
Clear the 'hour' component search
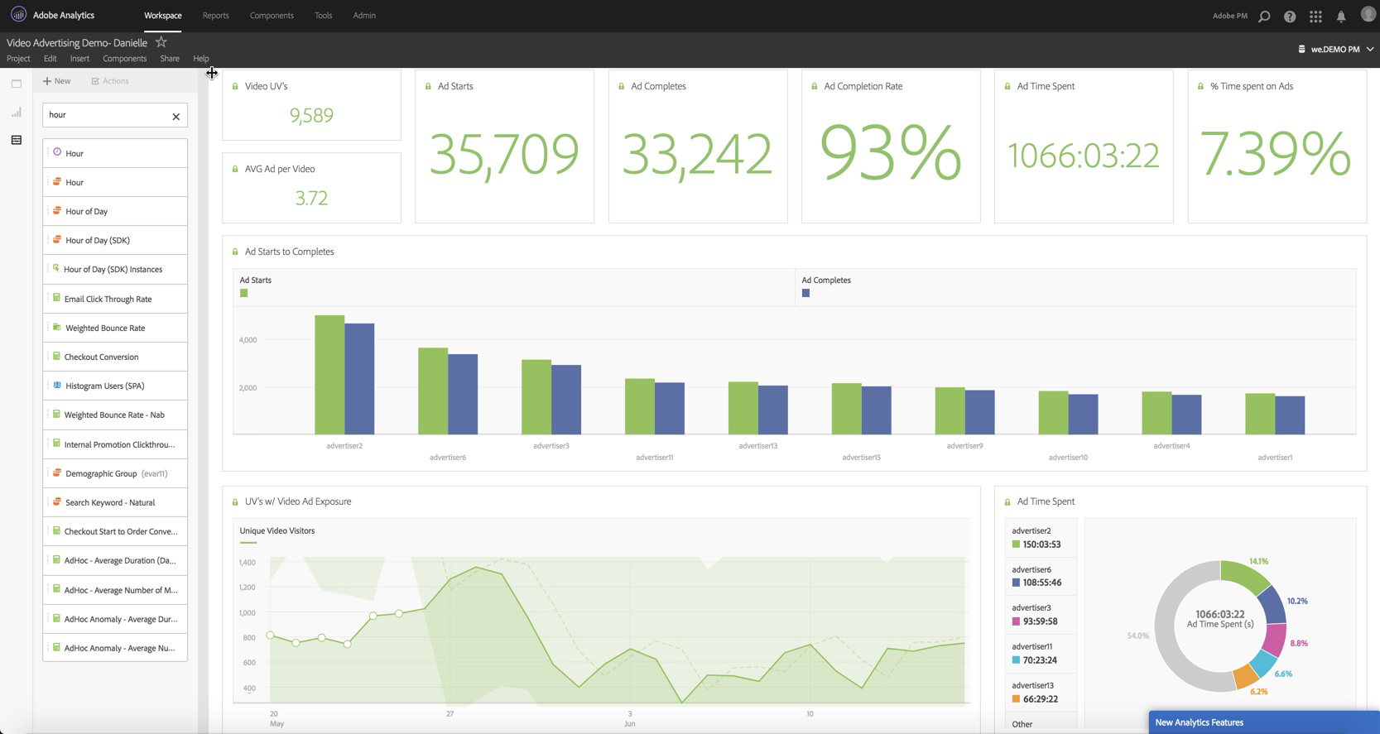point(176,116)
